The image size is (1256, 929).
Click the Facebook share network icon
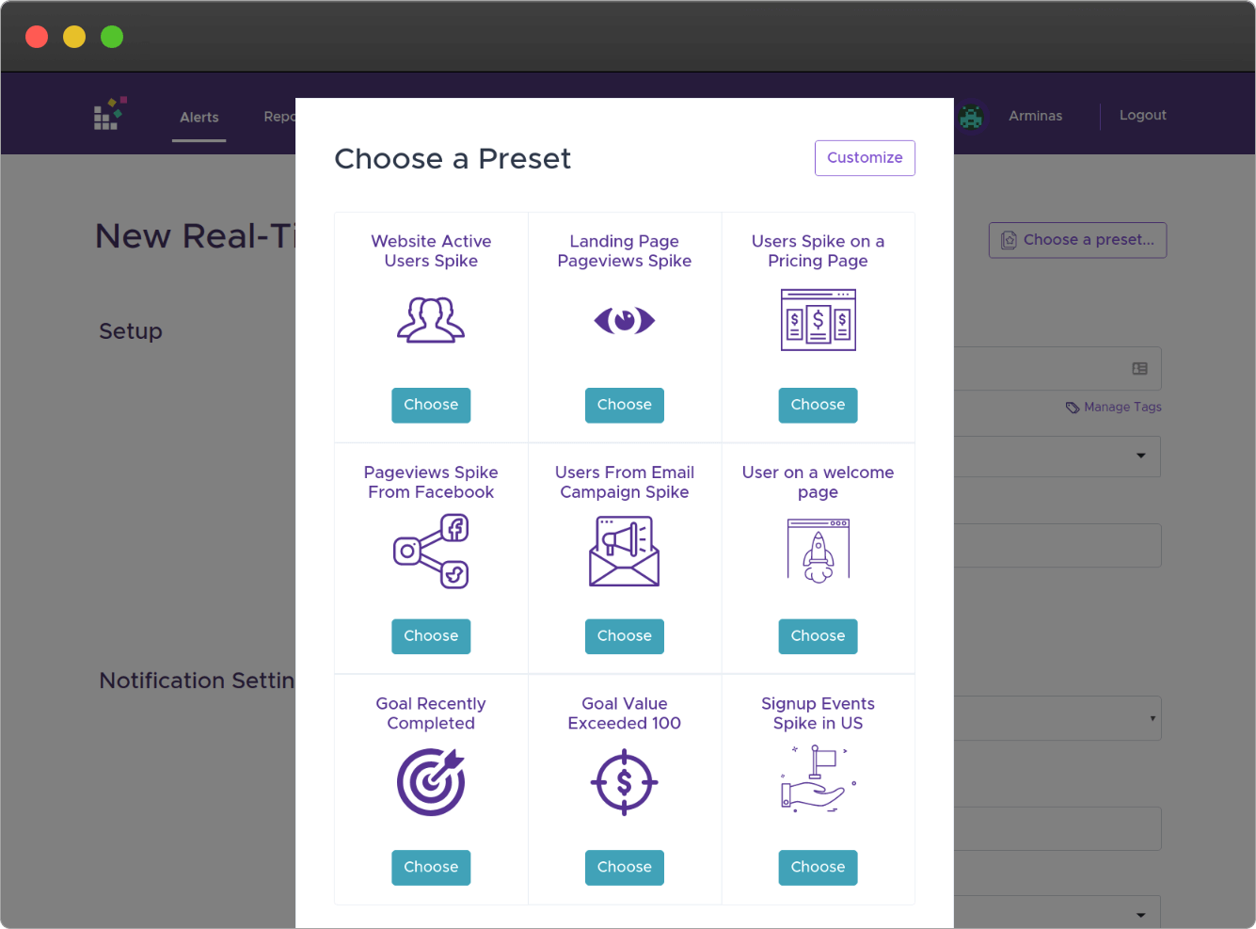pyautogui.click(x=431, y=552)
